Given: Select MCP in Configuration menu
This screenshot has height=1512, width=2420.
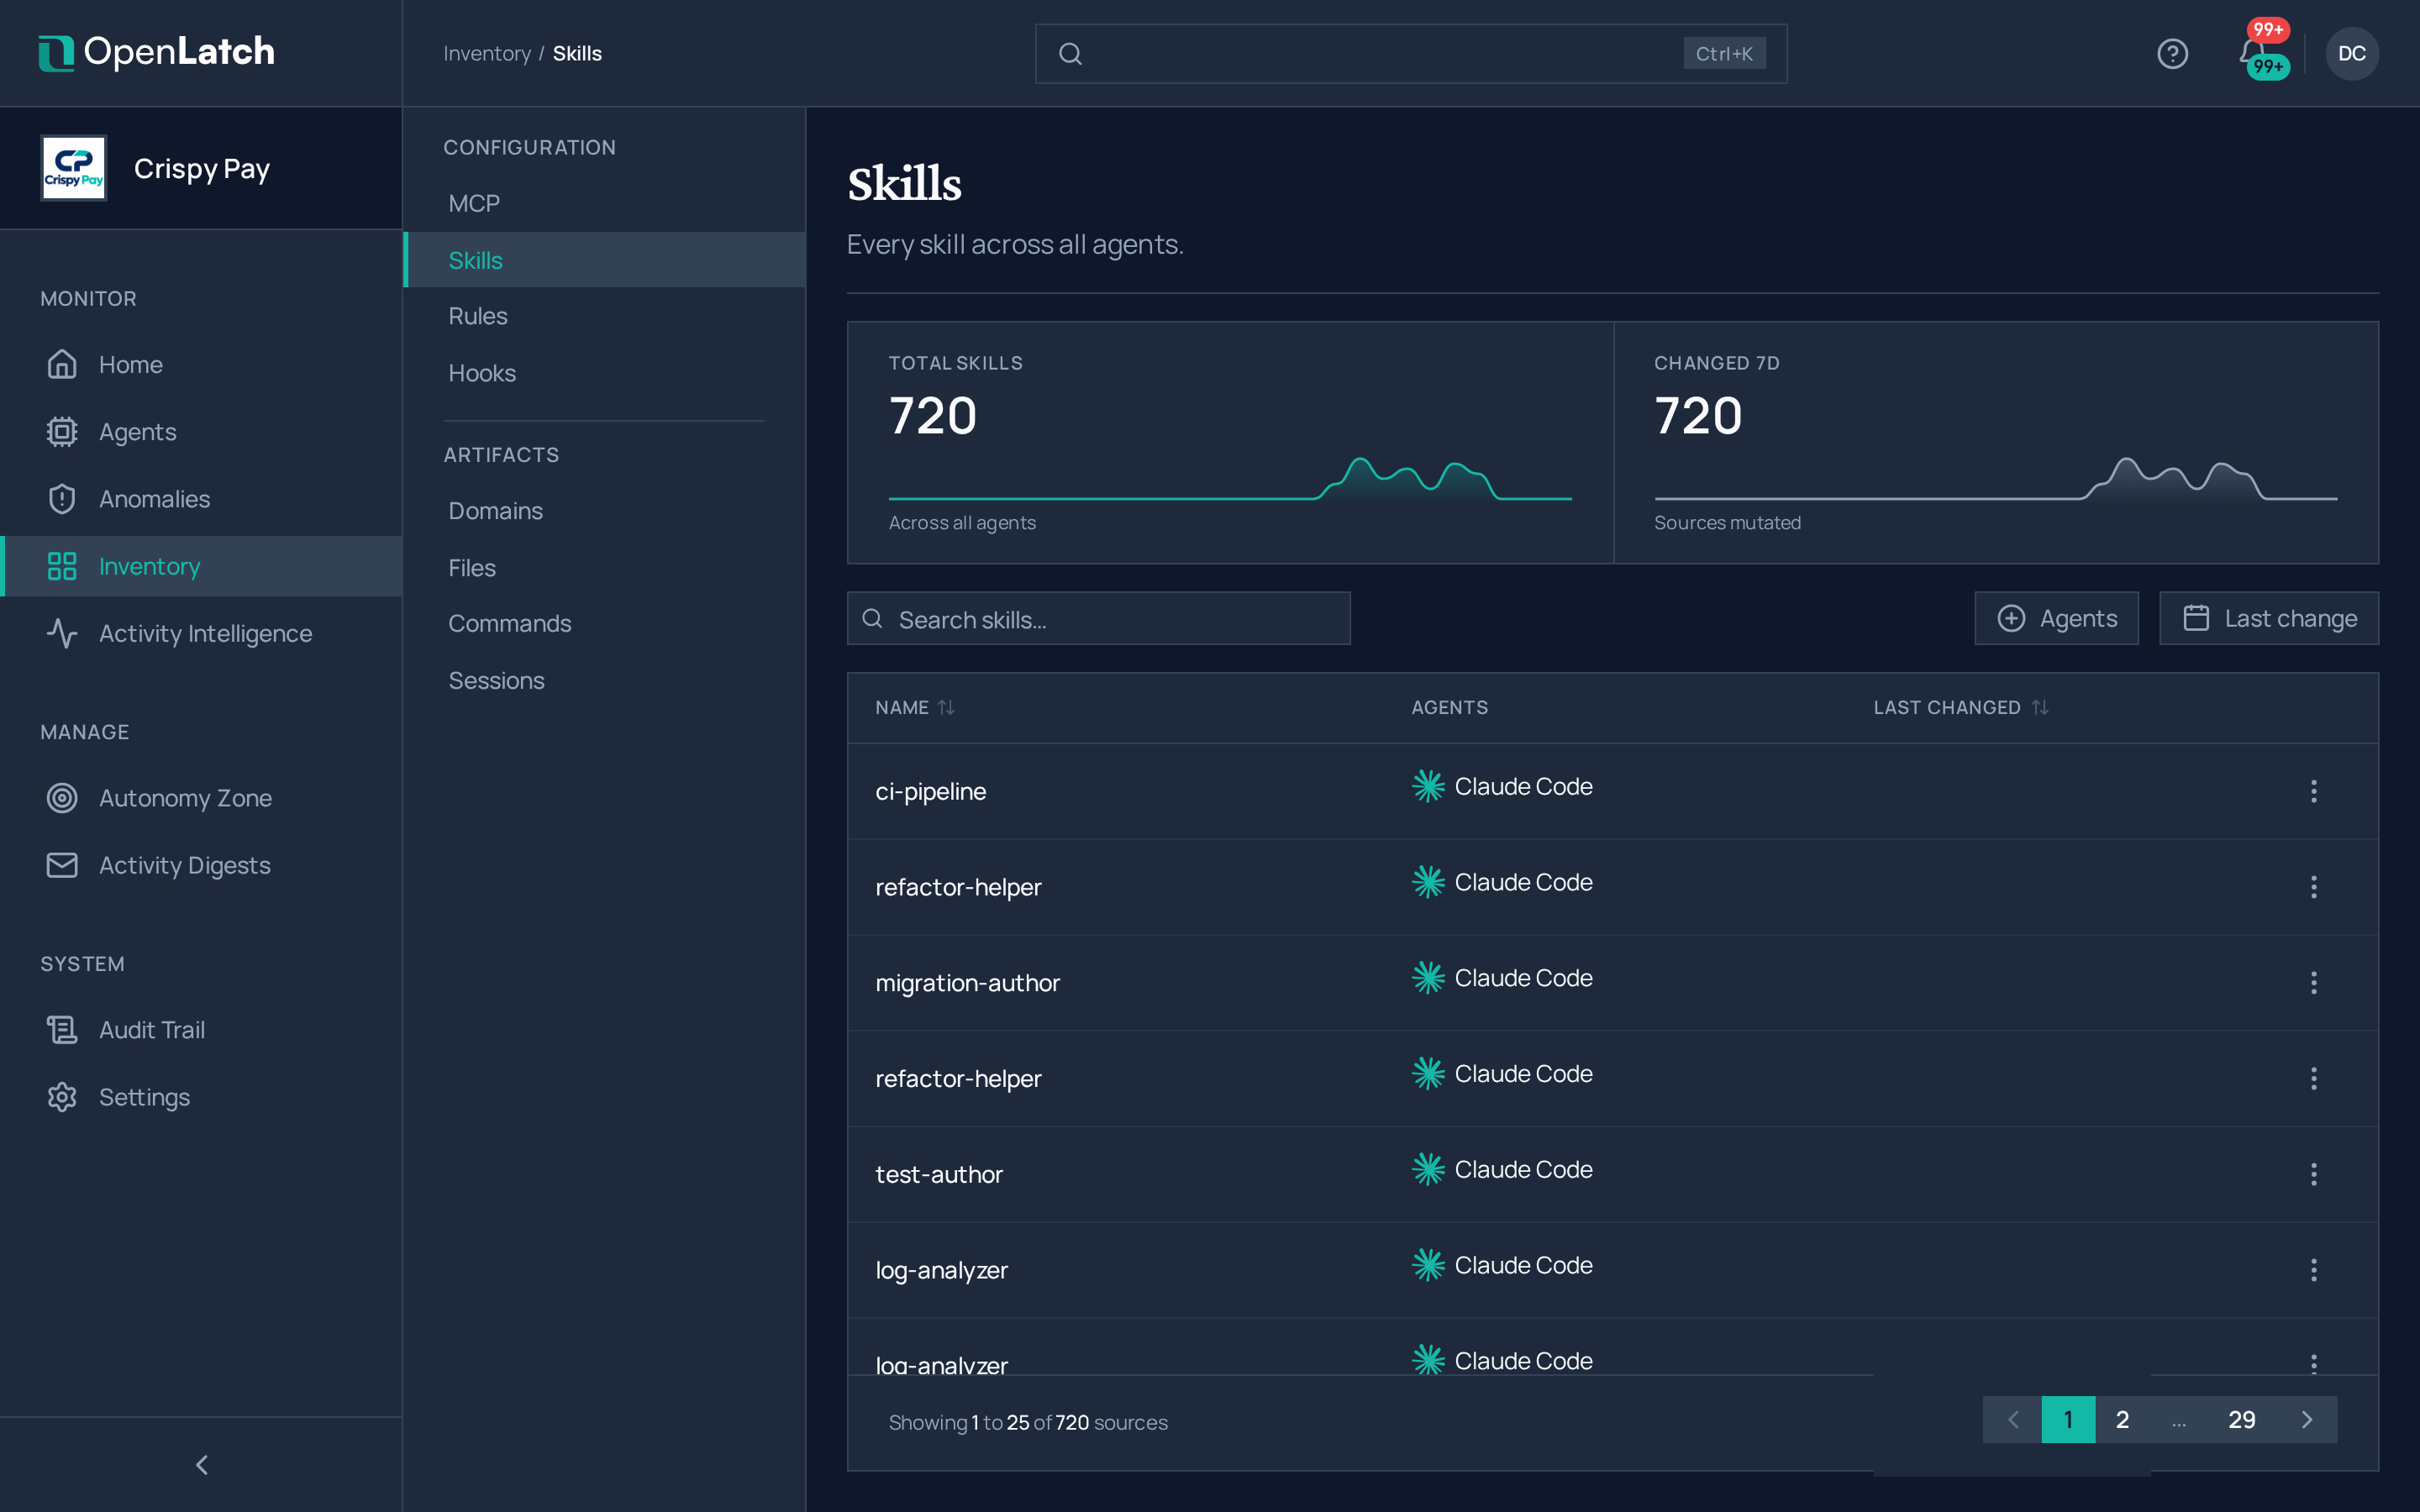Looking at the screenshot, I should pyautogui.click(x=604, y=203).
